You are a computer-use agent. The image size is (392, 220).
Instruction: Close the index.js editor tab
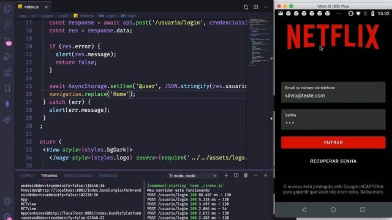tap(46, 7)
